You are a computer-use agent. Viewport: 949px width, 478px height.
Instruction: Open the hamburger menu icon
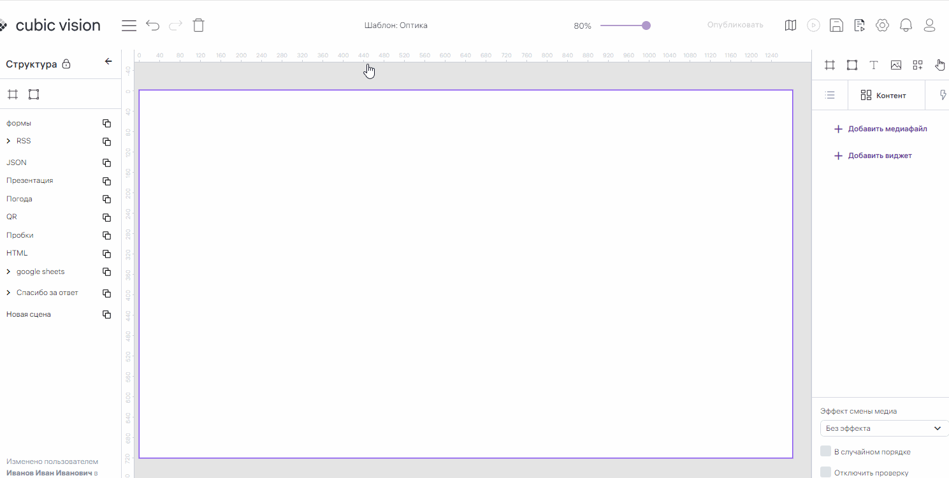(x=129, y=25)
